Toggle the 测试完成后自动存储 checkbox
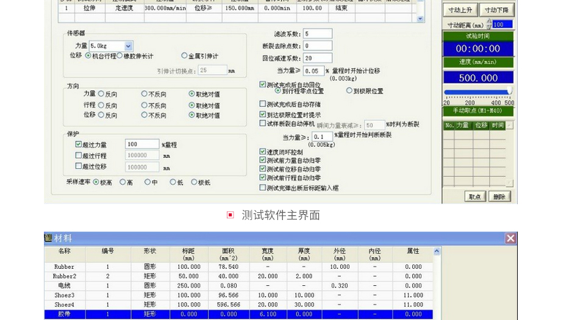 click(x=263, y=104)
